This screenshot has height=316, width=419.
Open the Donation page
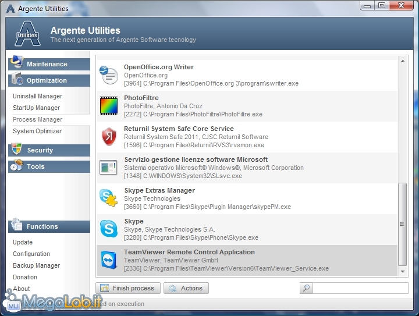[x=25, y=277]
